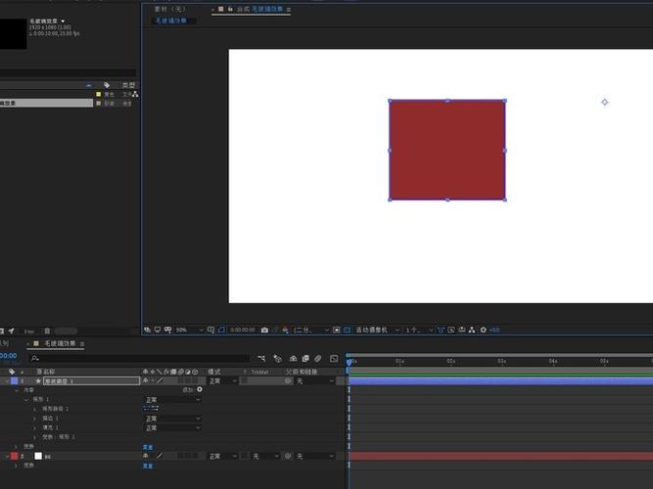The image size is (653, 489).
Task: Click the label tag column icon in project panel
Action: click(107, 85)
